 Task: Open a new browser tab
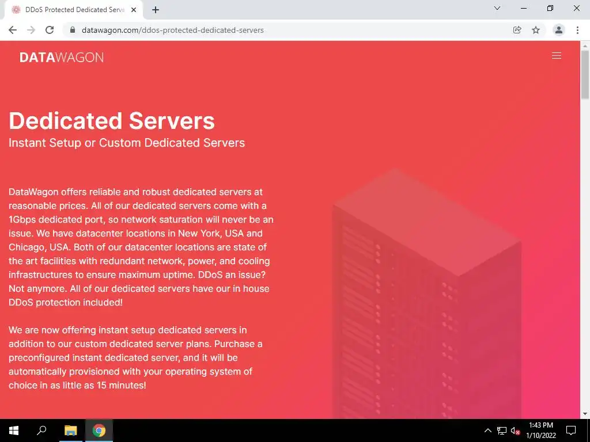click(156, 10)
